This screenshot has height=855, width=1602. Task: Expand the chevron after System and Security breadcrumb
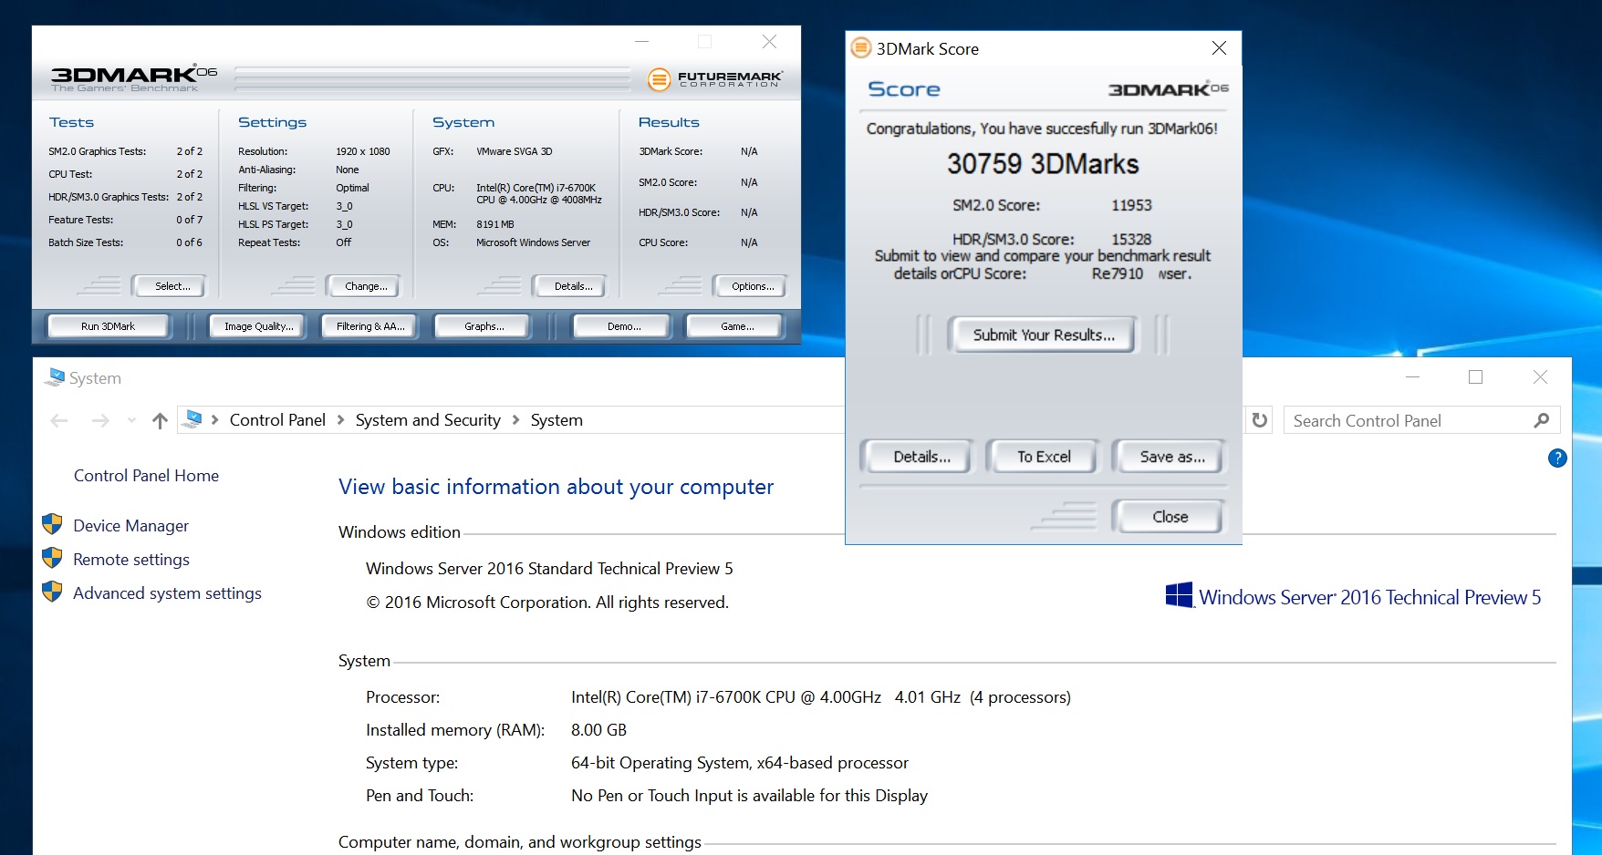coord(515,420)
